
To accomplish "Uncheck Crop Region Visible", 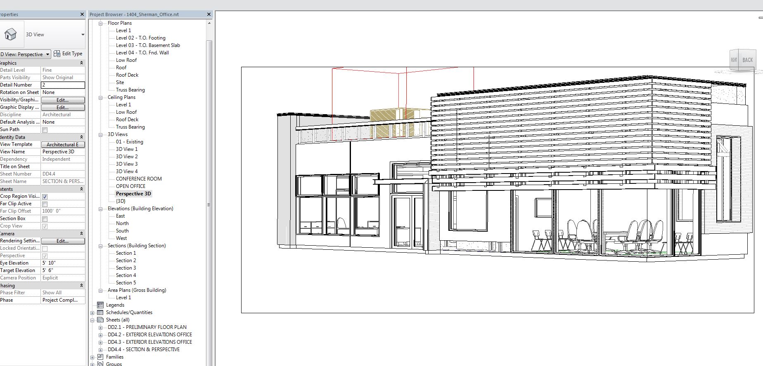I will pyautogui.click(x=45, y=197).
